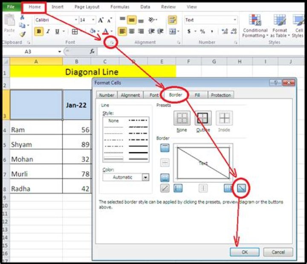
Task: Toggle the left border button
Action: pyautogui.click(x=178, y=188)
